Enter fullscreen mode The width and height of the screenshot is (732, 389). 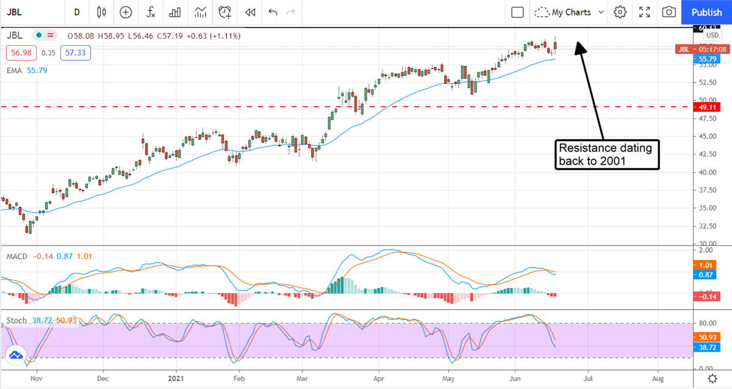645,12
